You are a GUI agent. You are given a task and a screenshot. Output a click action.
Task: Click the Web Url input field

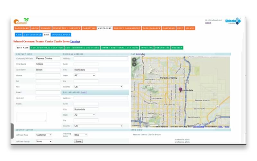pyautogui.click(x=48, y=98)
